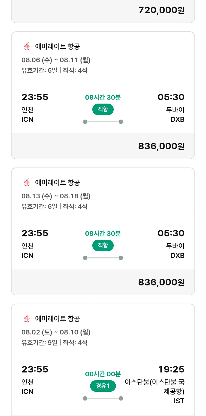Tap the DXB arrival code on the 08.13 flight
The width and height of the screenshot is (206, 416).
tap(177, 255)
